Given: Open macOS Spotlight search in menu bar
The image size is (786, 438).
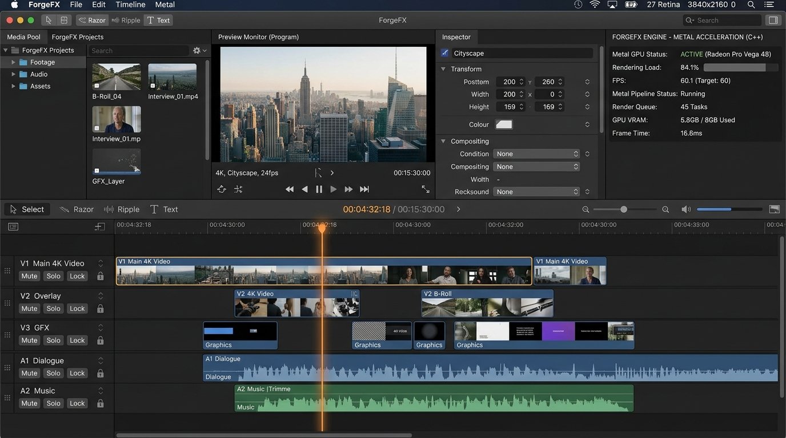Looking at the screenshot, I should 751,5.
